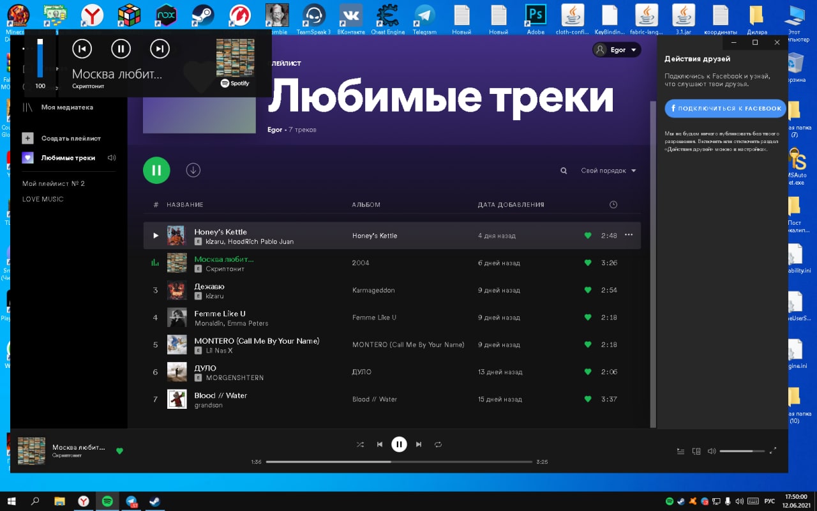Image resolution: width=817 pixels, height=511 pixels.
Task: Open the 'LOVE MUSIC' playlist
Action: click(x=43, y=199)
